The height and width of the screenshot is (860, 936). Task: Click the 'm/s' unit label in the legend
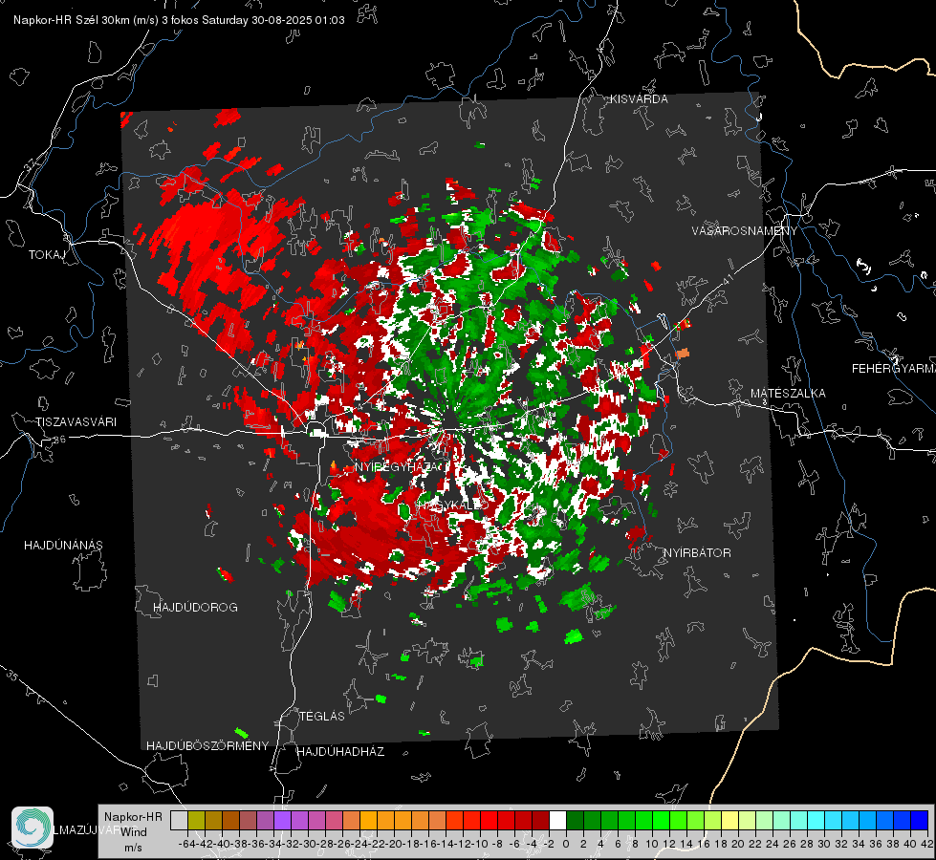click(x=133, y=848)
